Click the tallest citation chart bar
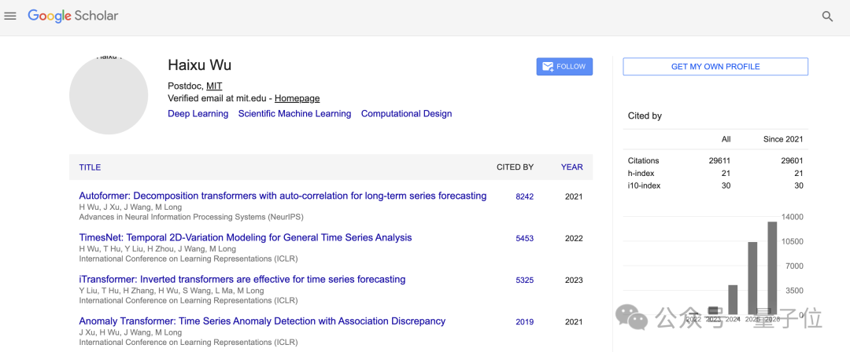Screen dimensions: 850x352 773,267
